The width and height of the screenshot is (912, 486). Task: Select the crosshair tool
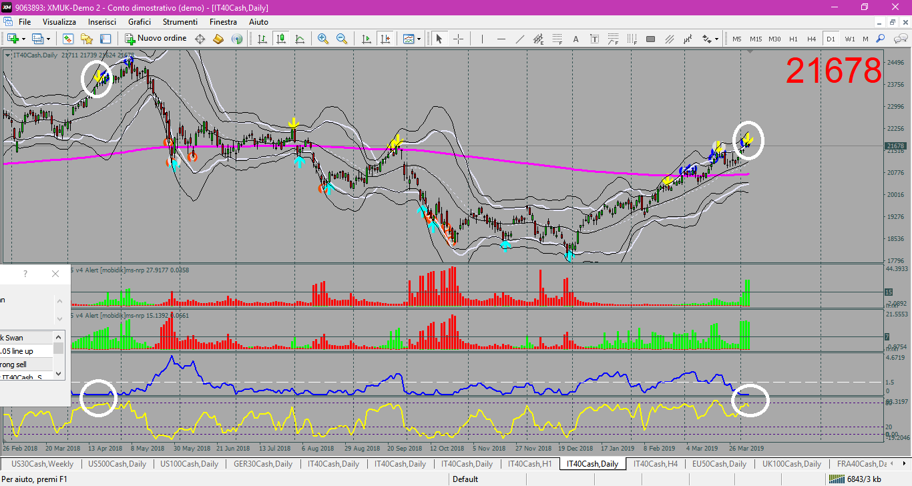(458, 39)
